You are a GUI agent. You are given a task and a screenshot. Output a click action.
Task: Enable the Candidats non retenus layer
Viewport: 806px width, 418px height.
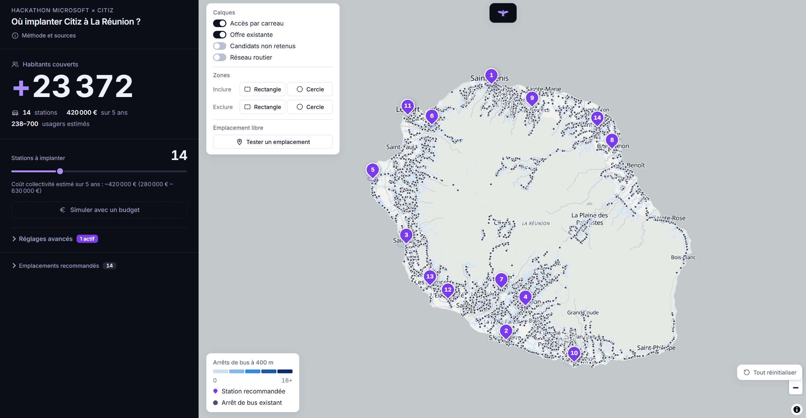coord(220,46)
